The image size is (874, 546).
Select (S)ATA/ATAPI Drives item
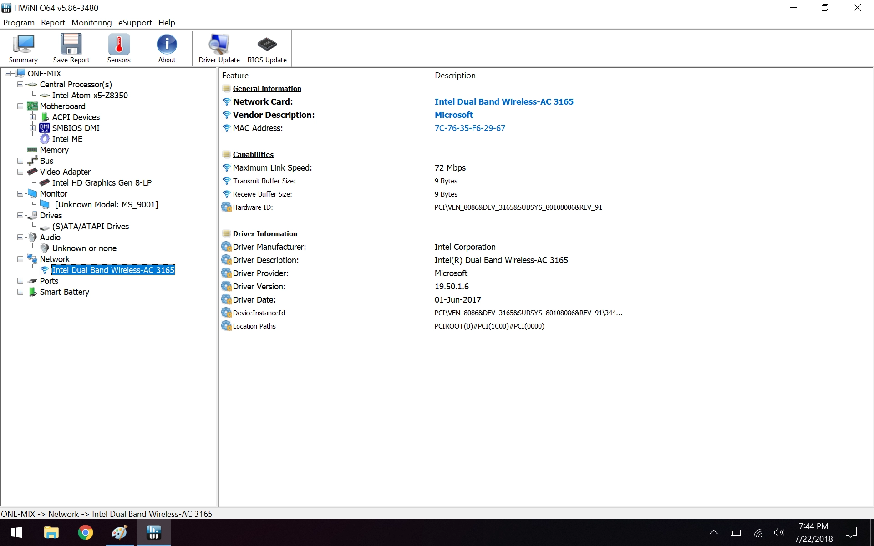[x=91, y=226]
